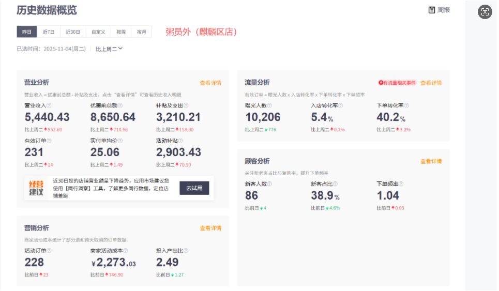Click the 营业分析 section heading
Image resolution: width=499 pixels, height=291 pixels.
point(37,83)
